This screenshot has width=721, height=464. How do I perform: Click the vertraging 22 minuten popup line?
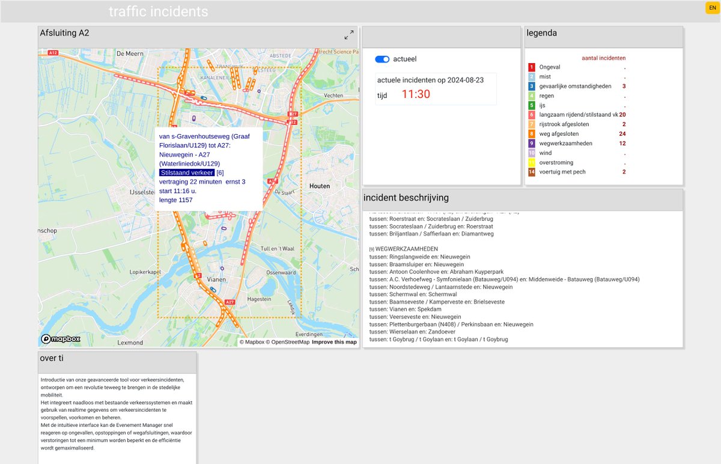point(202,182)
